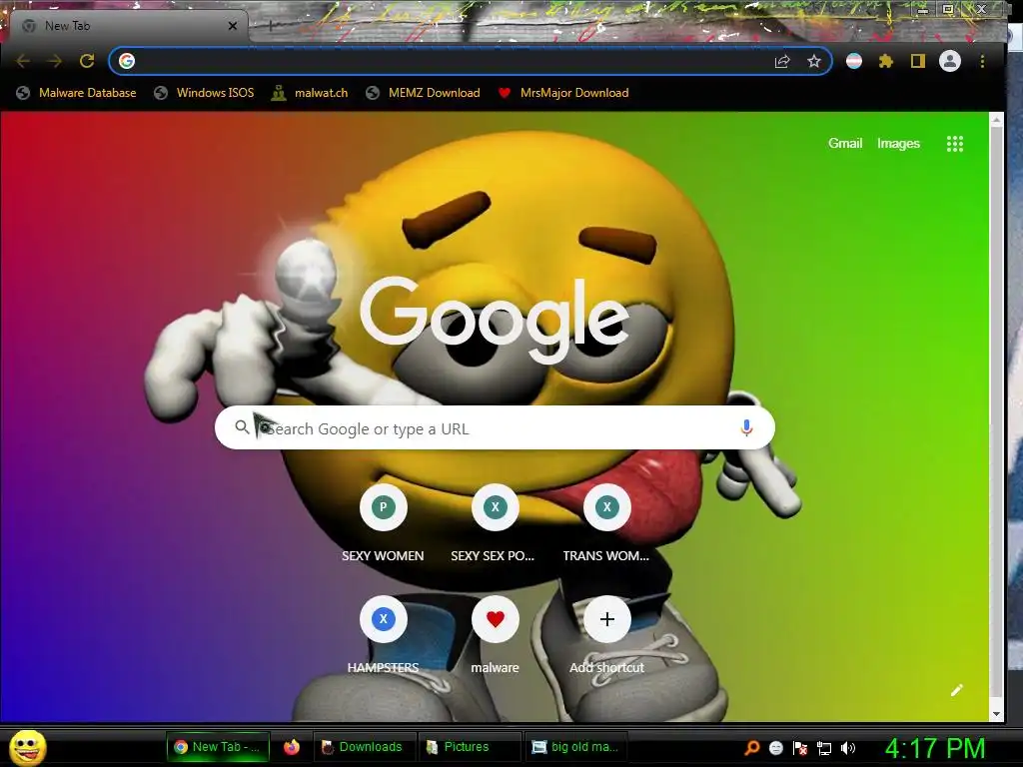The width and height of the screenshot is (1023, 767).
Task: Open the malwat.ch bookmark
Action: click(310, 93)
